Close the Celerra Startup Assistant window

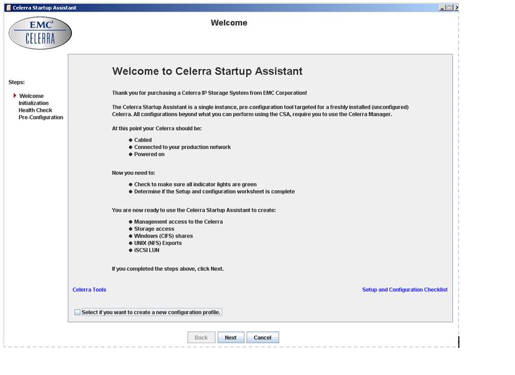[x=456, y=8]
